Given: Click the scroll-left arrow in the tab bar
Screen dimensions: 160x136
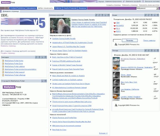Looking at the screenshot, I should click(x=6, y=8).
